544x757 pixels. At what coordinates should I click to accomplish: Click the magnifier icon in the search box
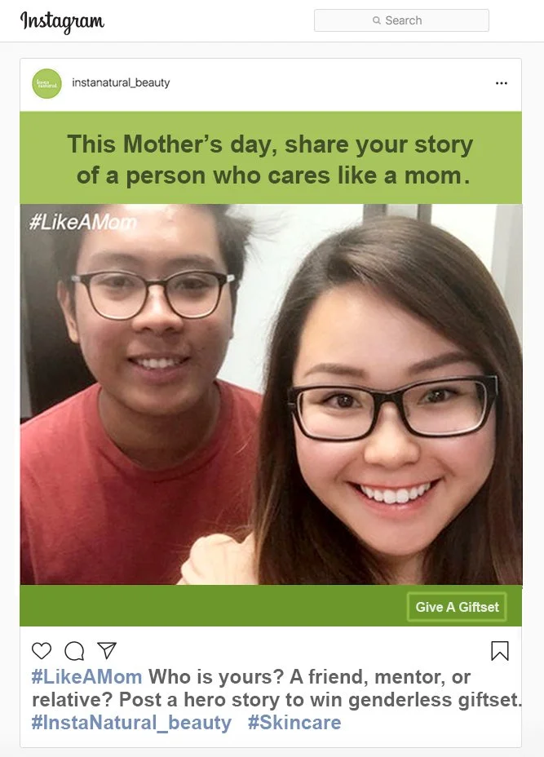coord(377,20)
